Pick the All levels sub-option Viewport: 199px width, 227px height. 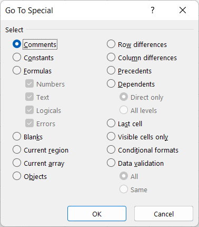124,110
